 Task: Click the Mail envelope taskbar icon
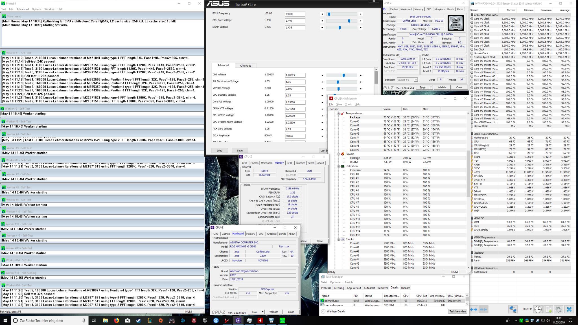tap(128, 320)
